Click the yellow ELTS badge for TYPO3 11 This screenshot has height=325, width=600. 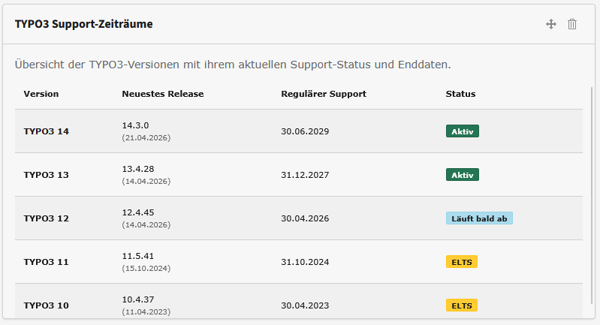pos(462,262)
